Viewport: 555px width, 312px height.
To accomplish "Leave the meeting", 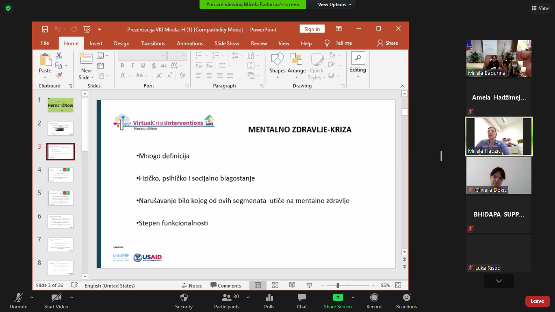I will [x=537, y=301].
